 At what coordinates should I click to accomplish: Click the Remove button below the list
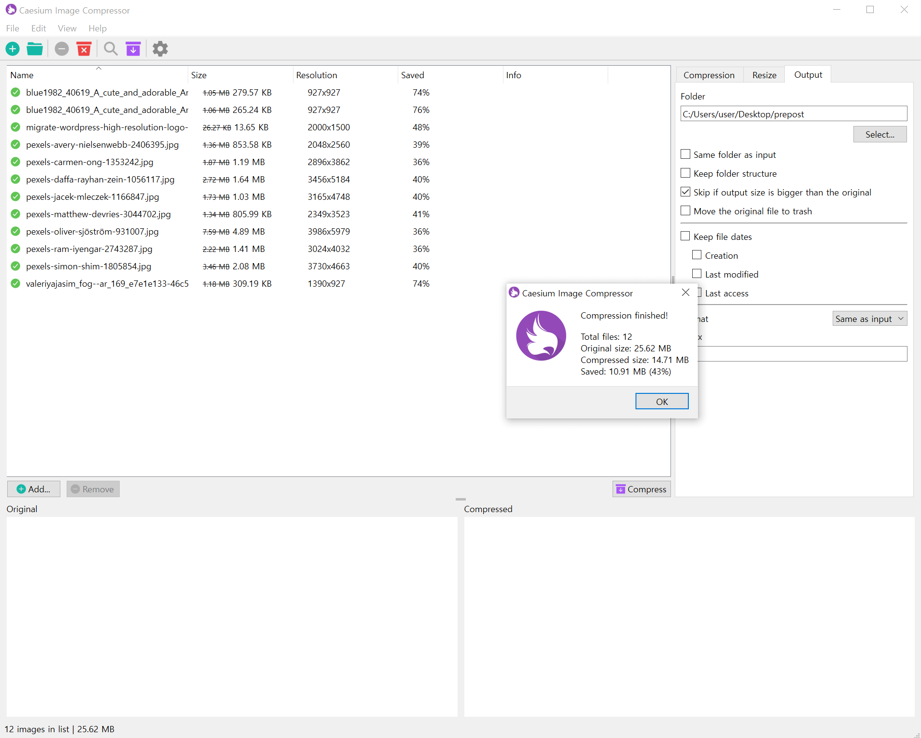point(93,489)
